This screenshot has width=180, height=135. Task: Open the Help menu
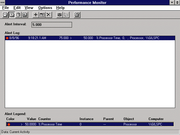point(60,8)
